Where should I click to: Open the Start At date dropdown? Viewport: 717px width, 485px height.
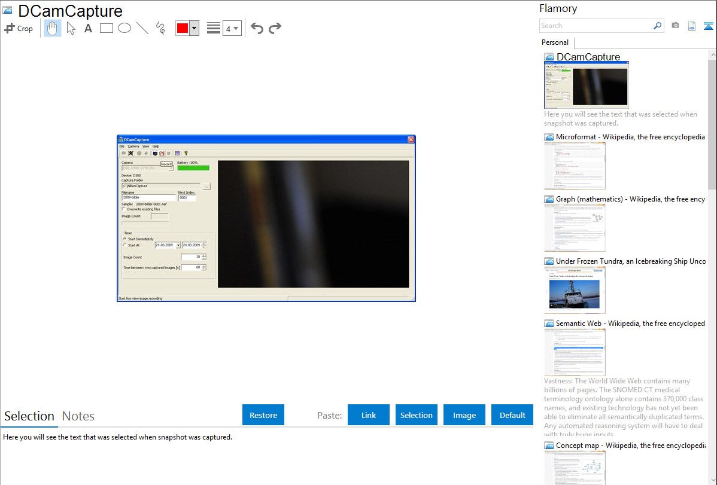(x=178, y=245)
